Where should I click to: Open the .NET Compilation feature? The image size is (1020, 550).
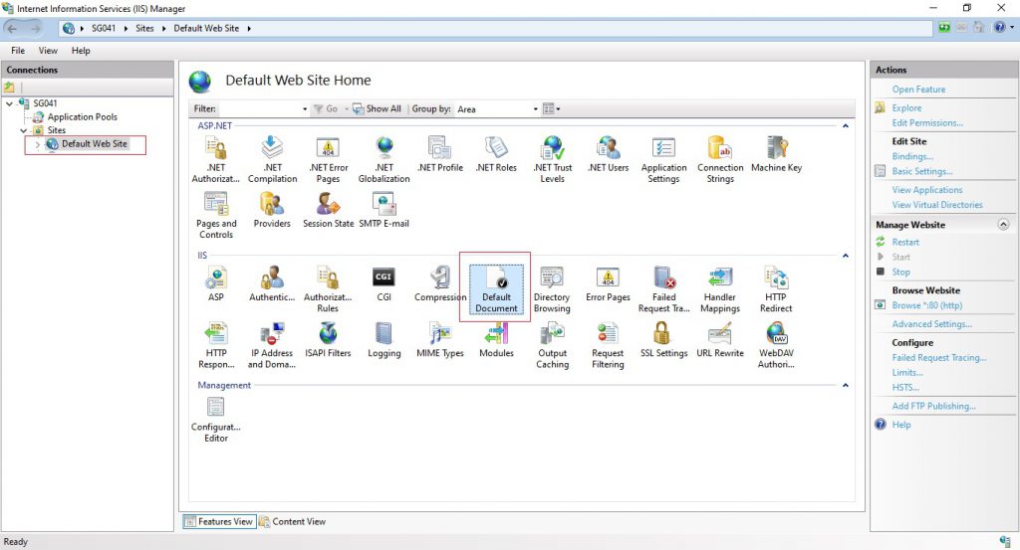(x=272, y=160)
